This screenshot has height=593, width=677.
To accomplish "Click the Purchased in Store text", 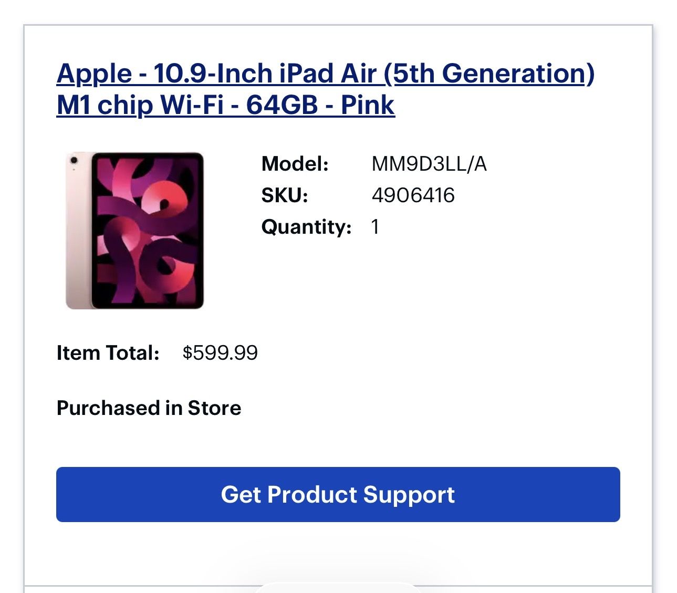I will (149, 408).
